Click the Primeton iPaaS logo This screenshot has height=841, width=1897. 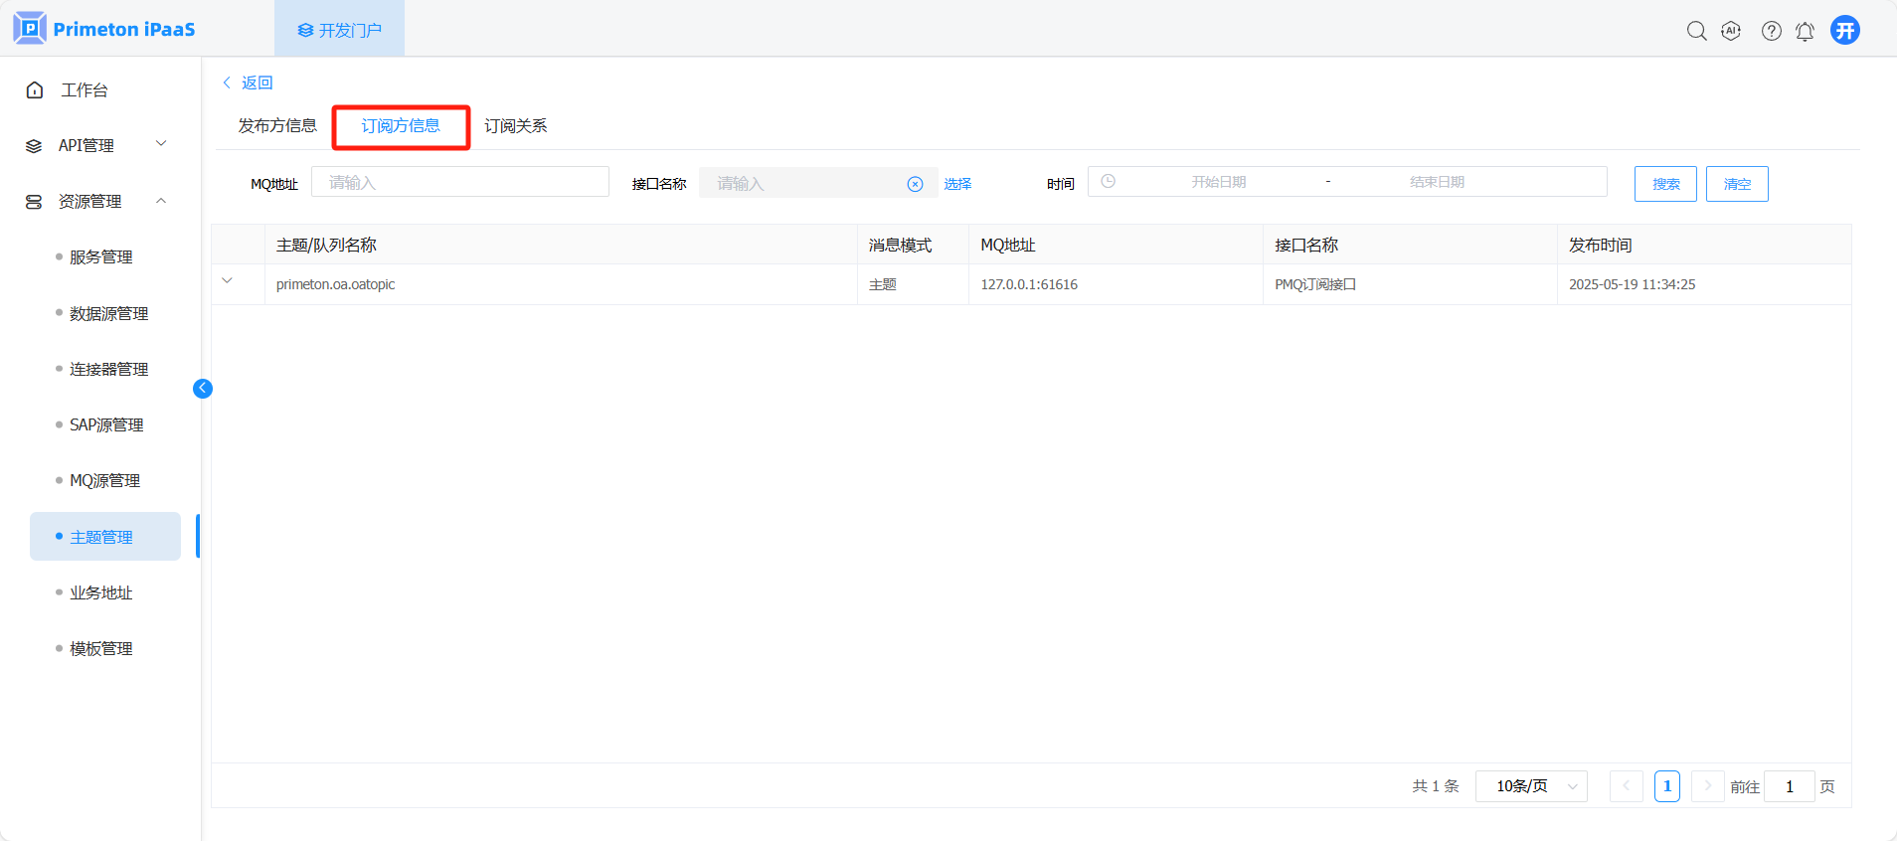coord(104,29)
